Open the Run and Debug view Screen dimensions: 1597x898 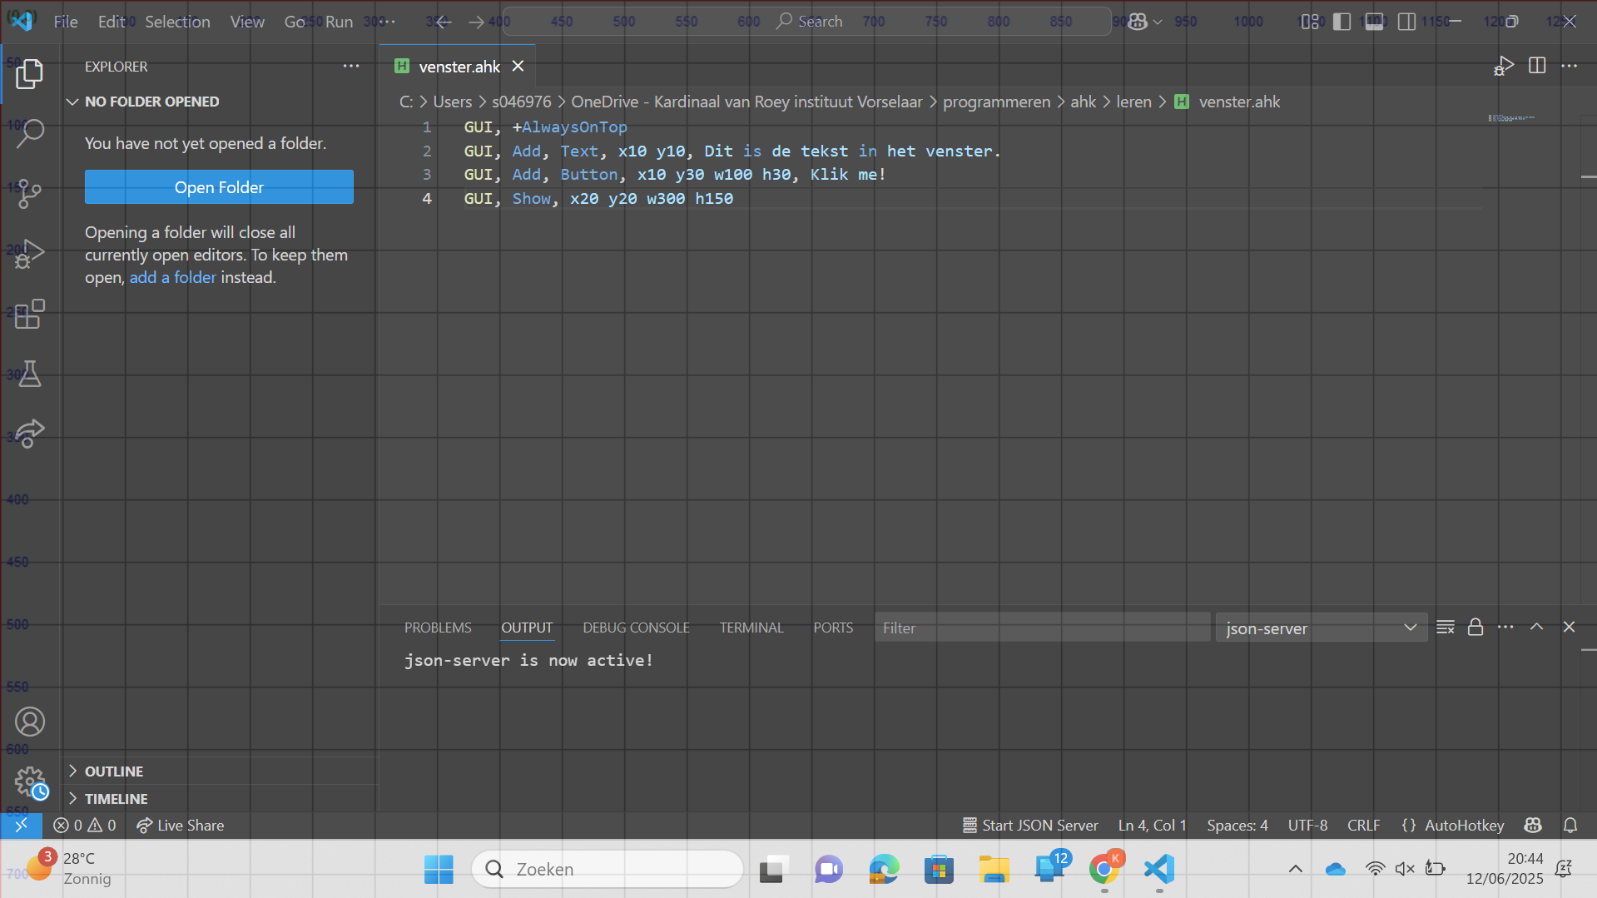[30, 253]
